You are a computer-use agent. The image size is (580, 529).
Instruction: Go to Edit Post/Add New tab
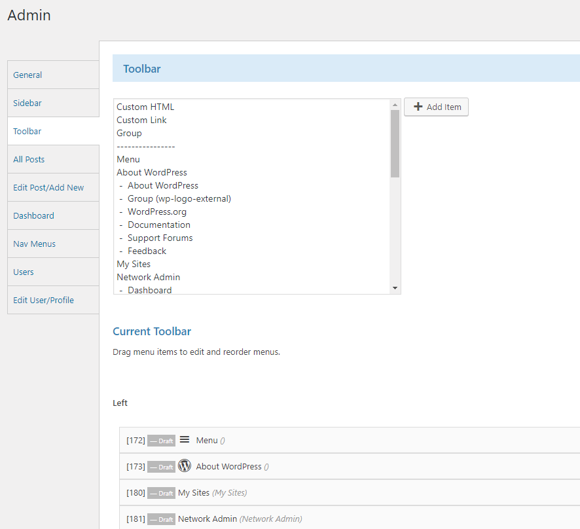click(x=48, y=187)
